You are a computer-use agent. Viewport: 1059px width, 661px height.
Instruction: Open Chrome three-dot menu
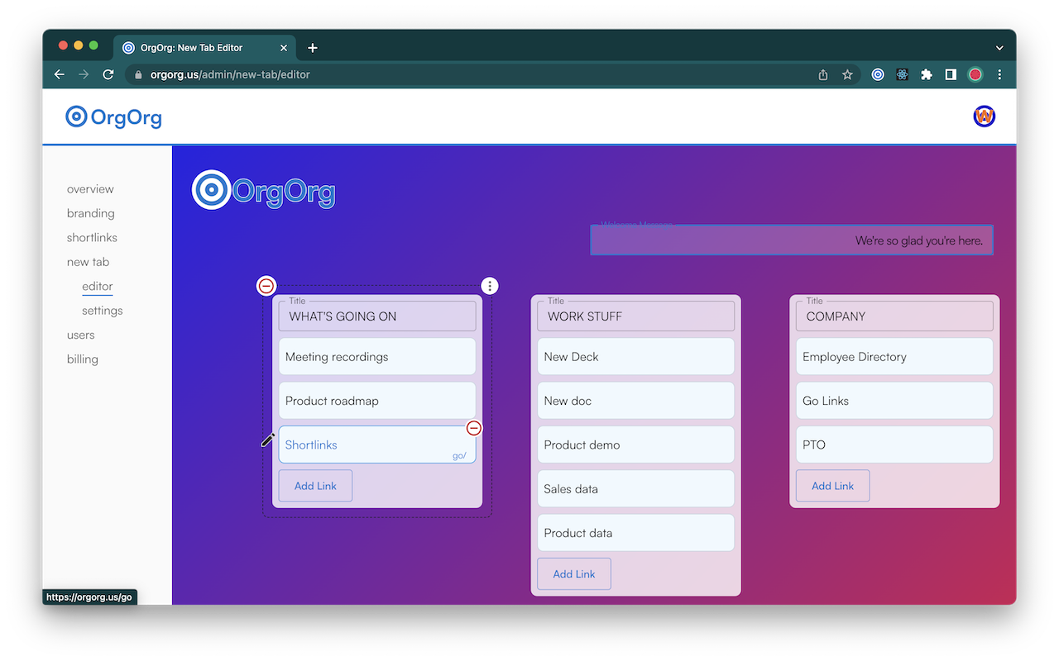pyautogui.click(x=999, y=74)
